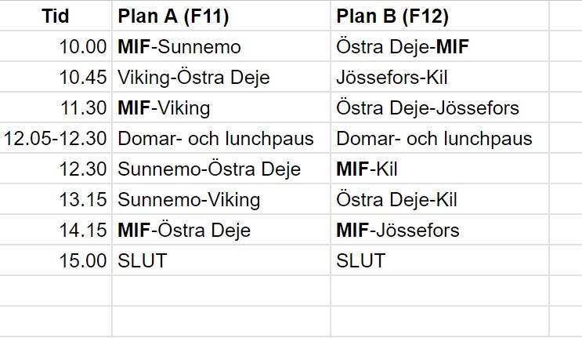Click the Sunnemo-Östra Deje cell
This screenshot has width=582, height=338.
point(209,169)
